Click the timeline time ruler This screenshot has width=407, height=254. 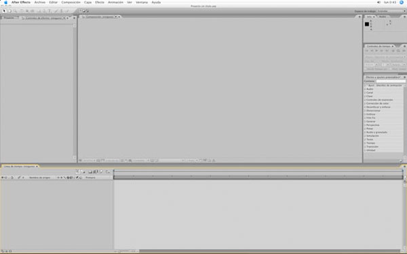point(258,177)
